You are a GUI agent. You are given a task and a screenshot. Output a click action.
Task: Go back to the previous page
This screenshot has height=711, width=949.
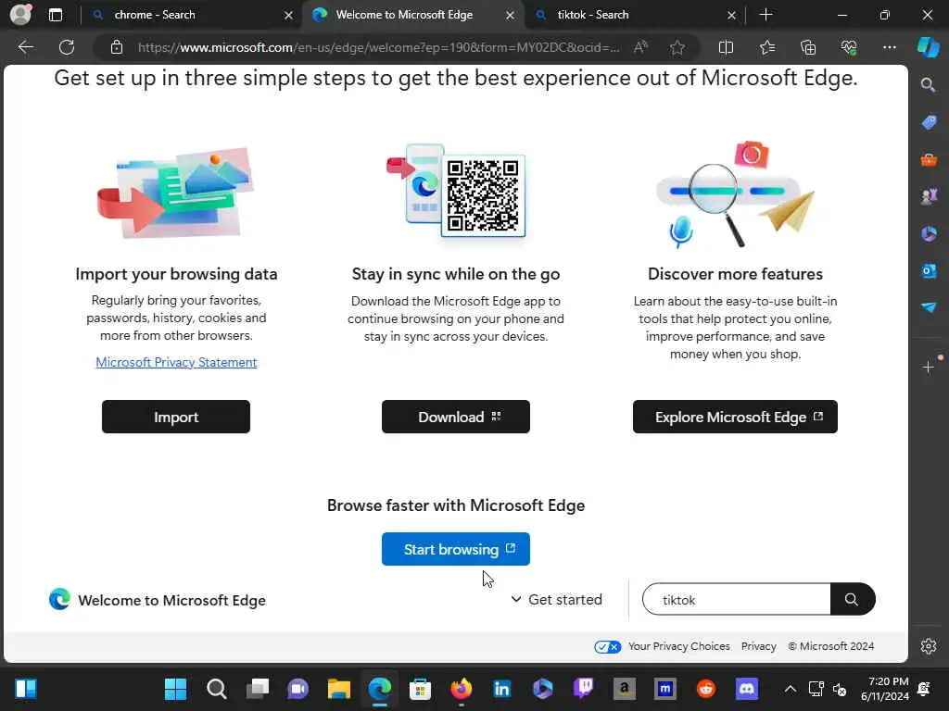(x=25, y=47)
